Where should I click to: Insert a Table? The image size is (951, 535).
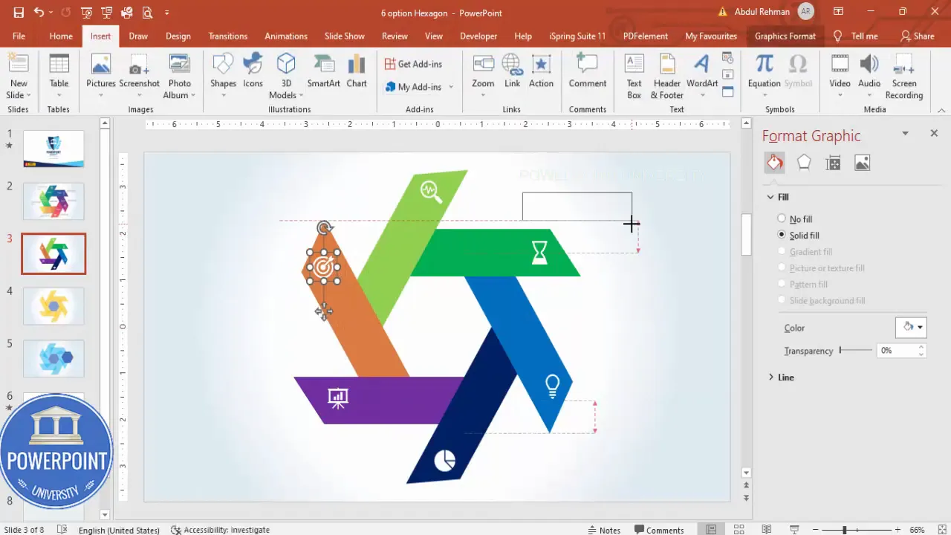click(59, 77)
